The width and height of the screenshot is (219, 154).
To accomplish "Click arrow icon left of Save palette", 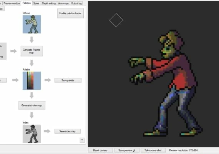I will click(x=48, y=80).
